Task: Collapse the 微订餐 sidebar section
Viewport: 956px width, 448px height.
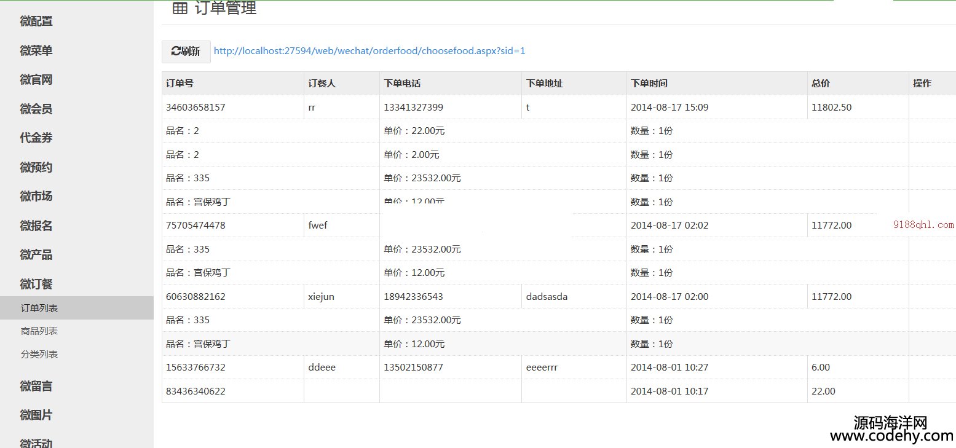Action: 36,285
